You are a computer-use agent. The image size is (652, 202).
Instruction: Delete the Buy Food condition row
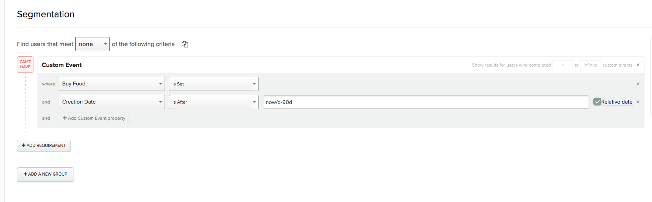[x=638, y=84]
